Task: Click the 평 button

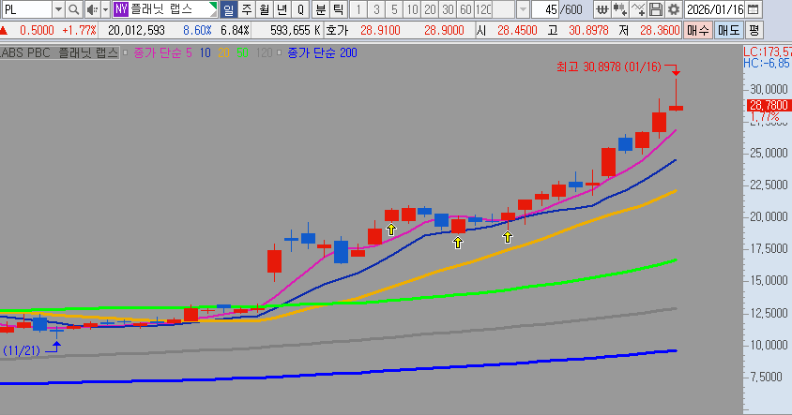Action: coord(754,30)
